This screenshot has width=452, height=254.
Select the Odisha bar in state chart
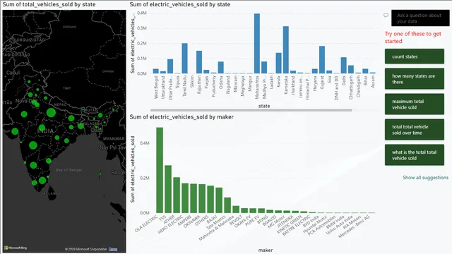coord(221,68)
